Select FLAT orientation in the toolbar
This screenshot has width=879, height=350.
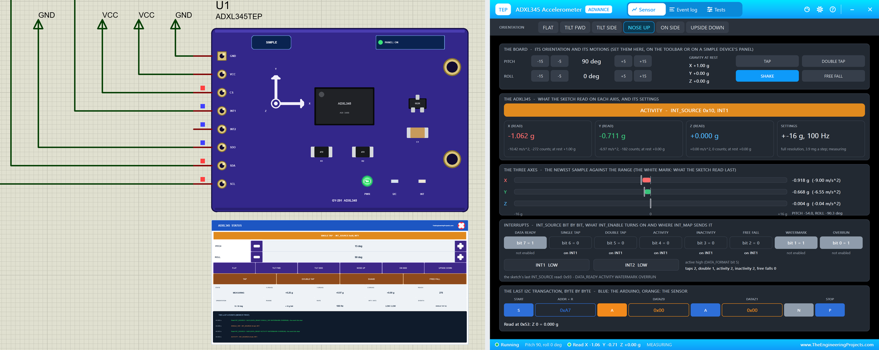point(548,27)
